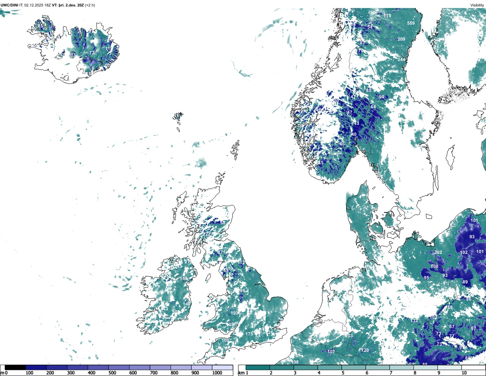Screen dimensions: 486x376
Task: Click the 'UWC/DINI' model label
Action: point(9,5)
